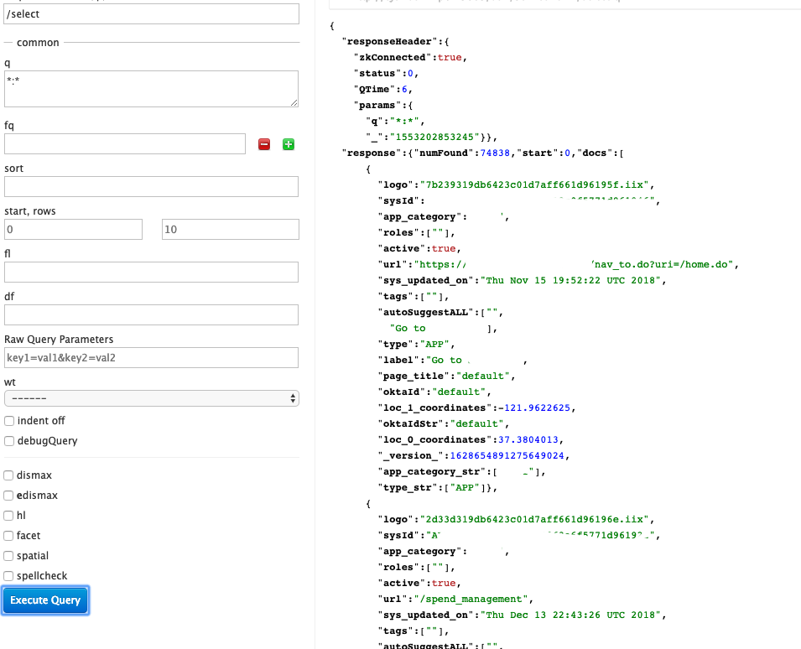Screen dimensions: 801x649
Task: Tick the spatial checkbox
Action: pos(9,556)
